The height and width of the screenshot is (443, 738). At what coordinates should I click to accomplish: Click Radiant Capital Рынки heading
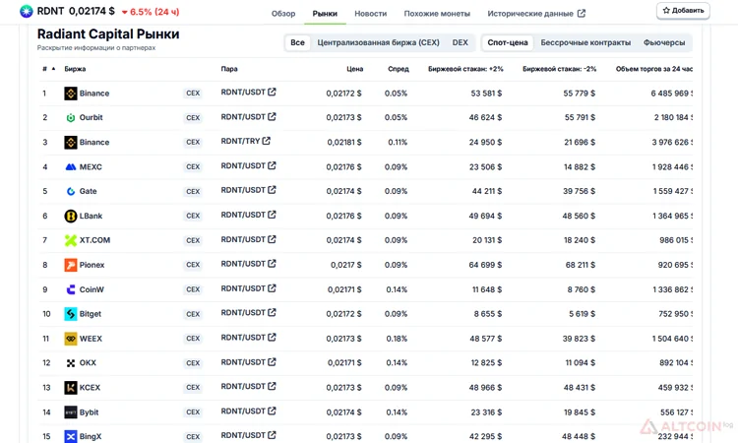pos(108,33)
